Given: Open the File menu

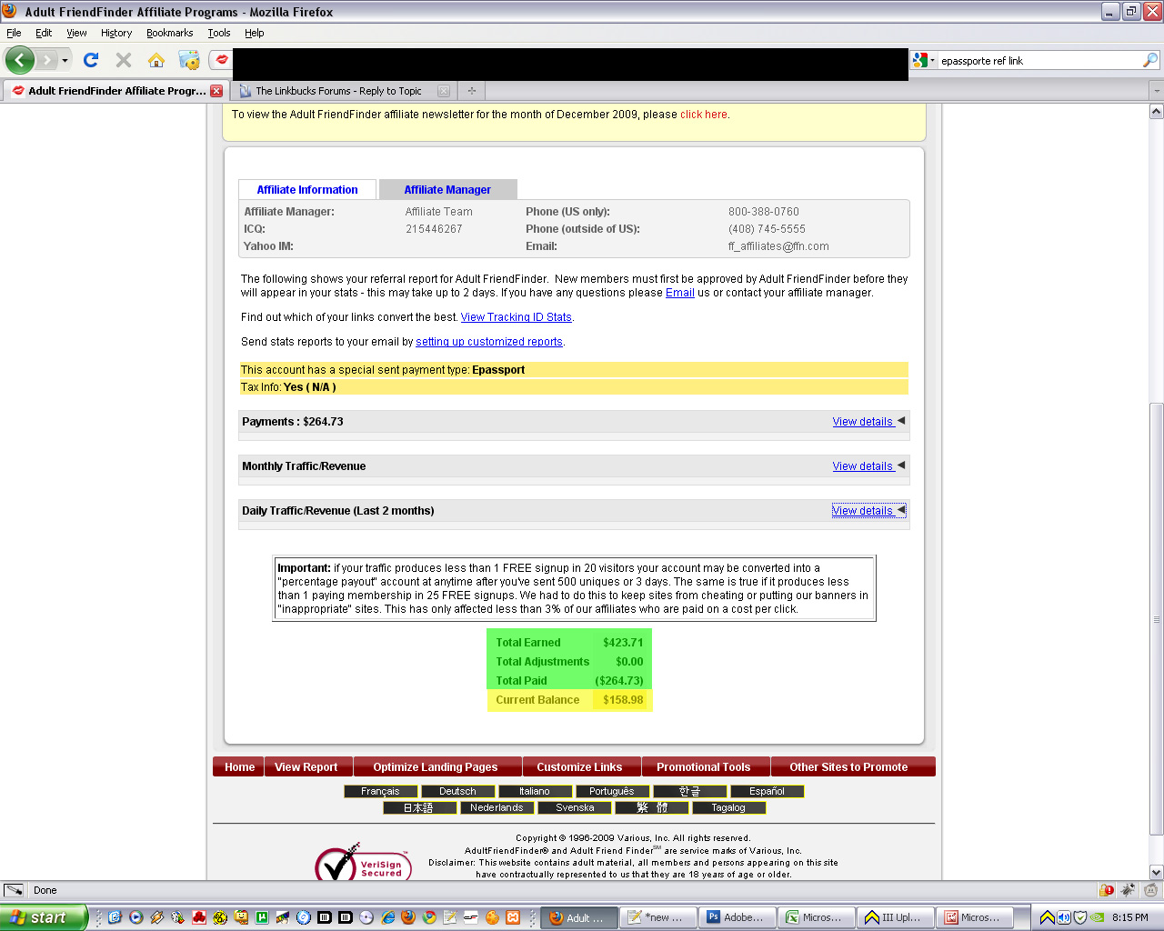Looking at the screenshot, I should 14,33.
